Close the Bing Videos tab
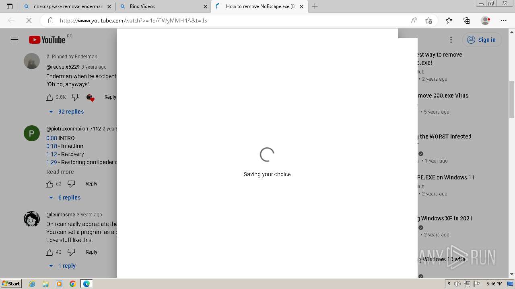 tap(205, 6)
